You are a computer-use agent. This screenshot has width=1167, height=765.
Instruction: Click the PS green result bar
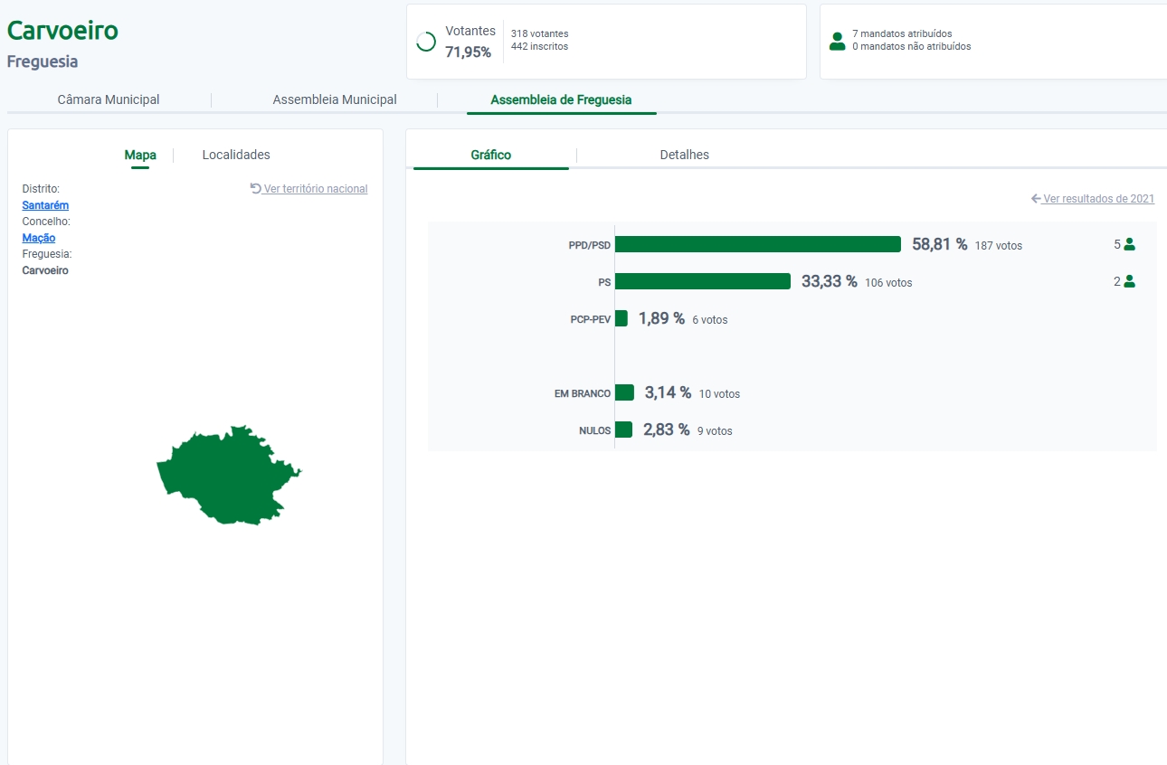(x=702, y=281)
